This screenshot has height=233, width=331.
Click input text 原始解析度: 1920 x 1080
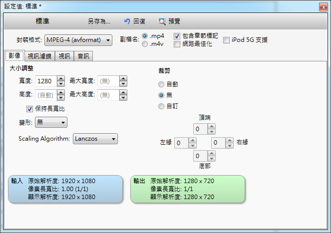point(61,181)
